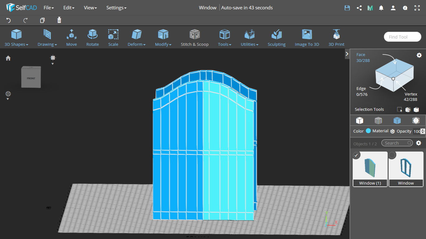This screenshot has width=426, height=239.
Task: Select the Rotate tool
Action: (93, 38)
